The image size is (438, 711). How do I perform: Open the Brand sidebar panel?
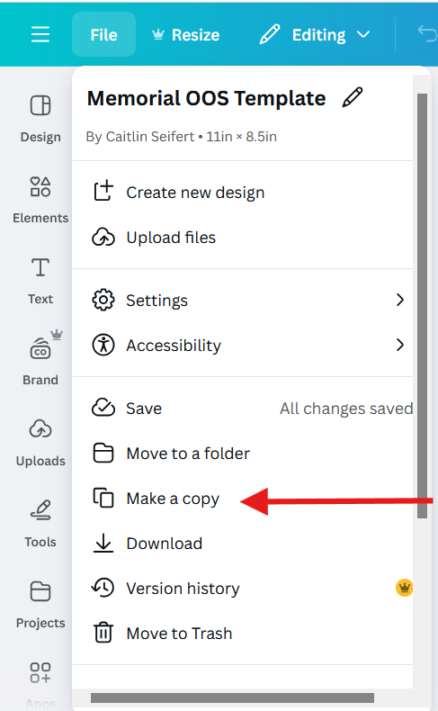40,362
